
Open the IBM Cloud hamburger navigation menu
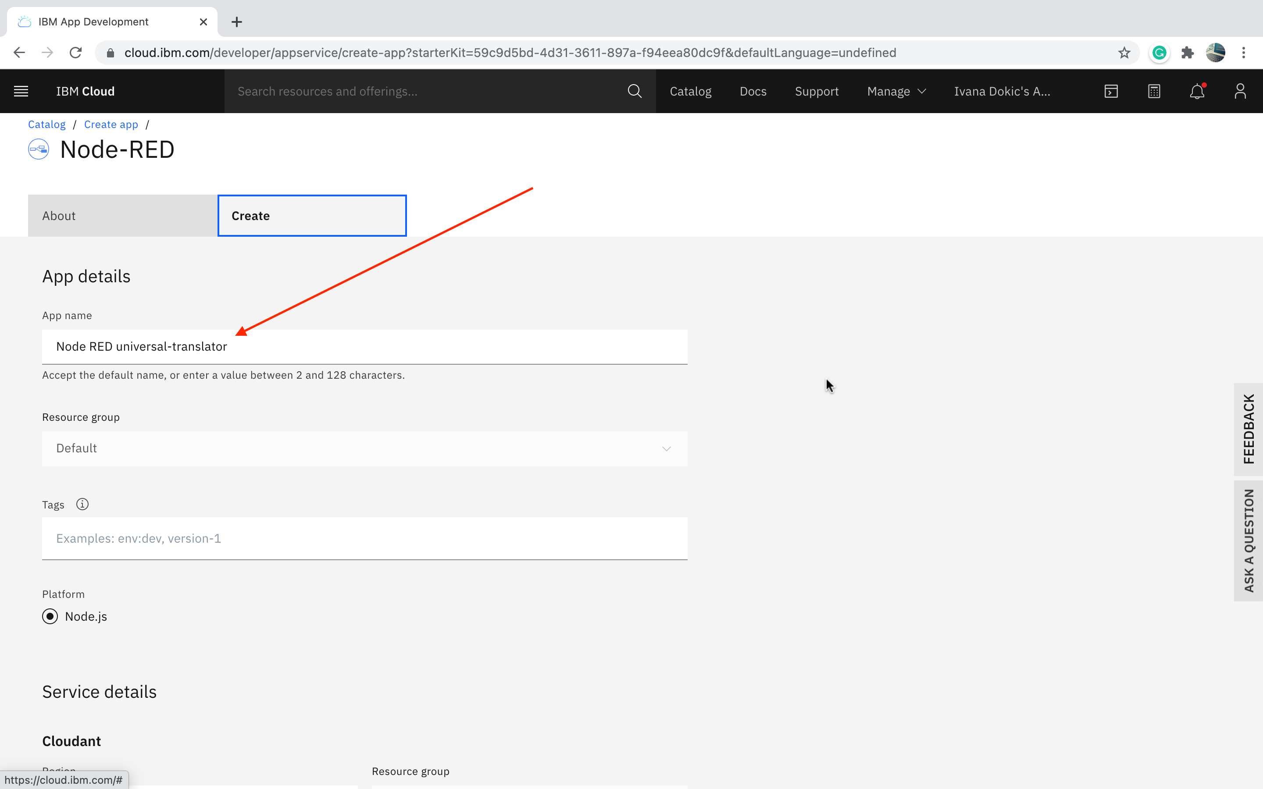coord(21,91)
